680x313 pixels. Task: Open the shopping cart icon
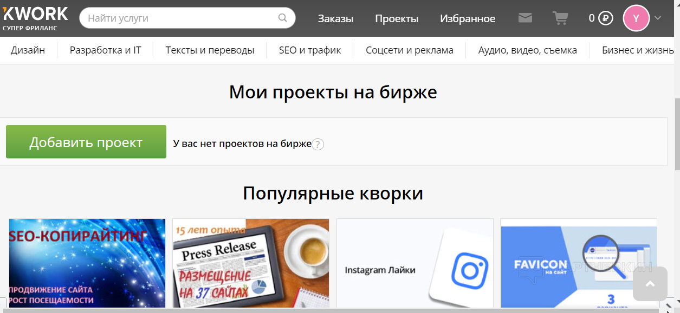coord(560,18)
